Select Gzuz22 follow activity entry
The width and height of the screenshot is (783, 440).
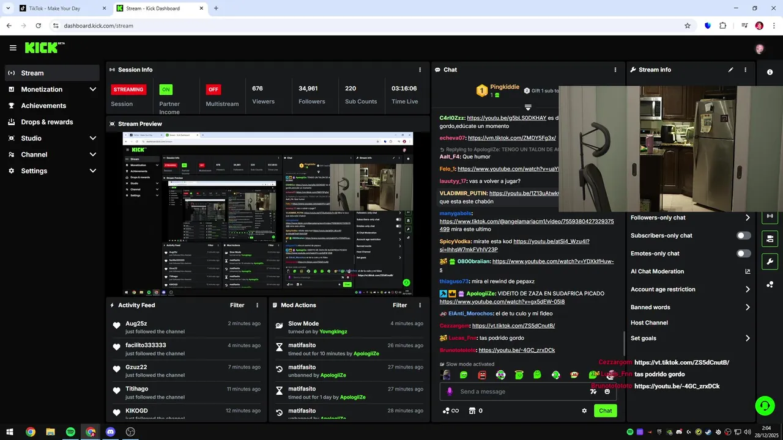tap(187, 371)
